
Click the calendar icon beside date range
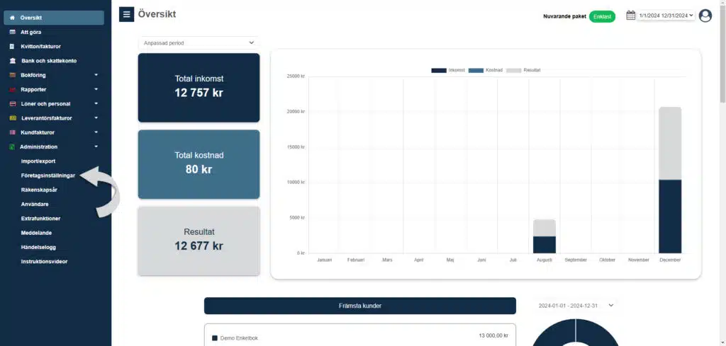(x=630, y=16)
